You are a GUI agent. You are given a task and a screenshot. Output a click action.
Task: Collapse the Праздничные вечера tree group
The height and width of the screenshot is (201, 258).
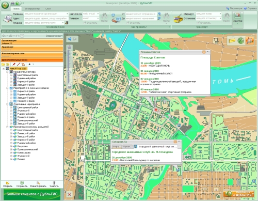7,72
